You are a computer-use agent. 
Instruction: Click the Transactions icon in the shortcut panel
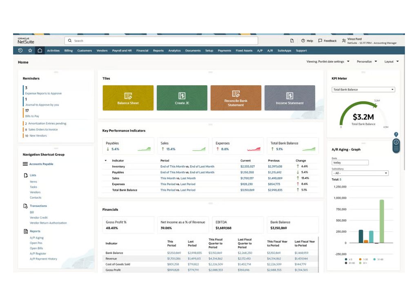(25, 206)
